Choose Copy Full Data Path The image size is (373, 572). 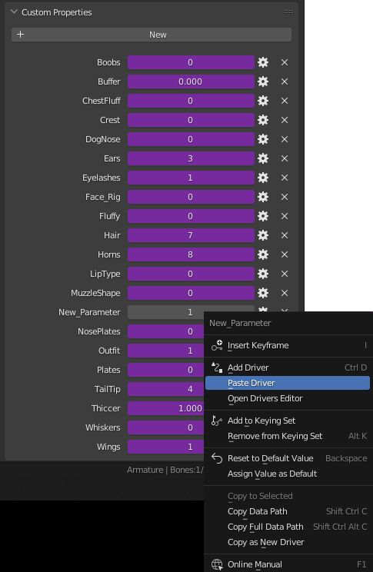tap(288, 527)
